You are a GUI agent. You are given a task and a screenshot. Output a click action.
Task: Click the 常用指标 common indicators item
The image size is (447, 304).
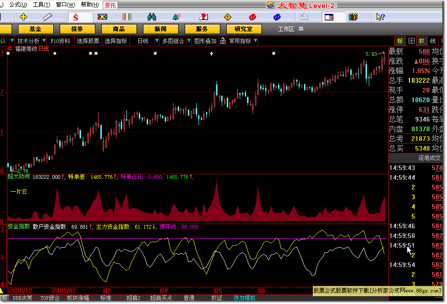click(x=240, y=41)
